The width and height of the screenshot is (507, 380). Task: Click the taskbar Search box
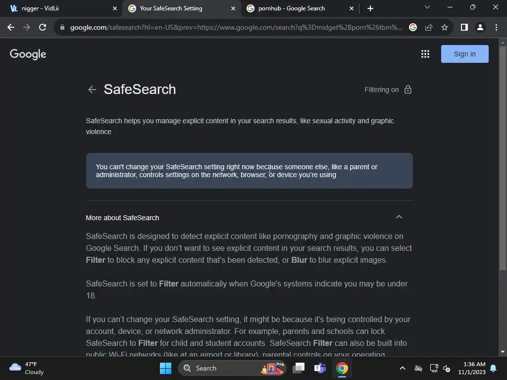click(x=232, y=368)
